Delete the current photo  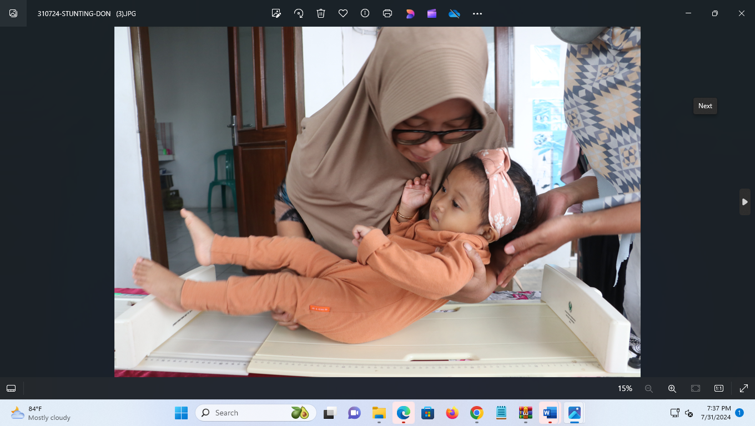coord(320,13)
